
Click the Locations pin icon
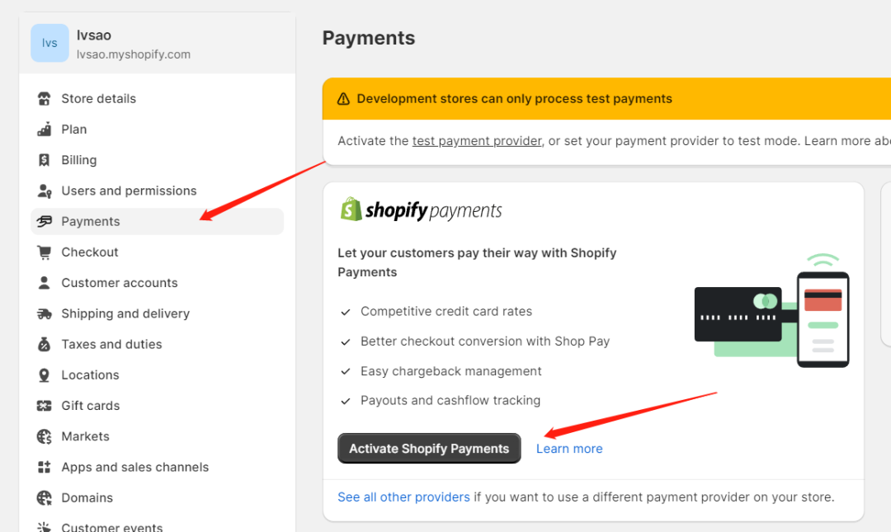[x=45, y=375]
